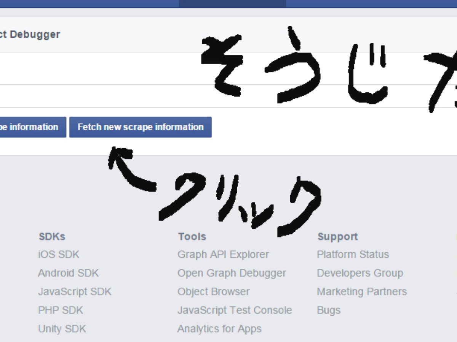
Task: Click the Bugs support link
Action: [x=328, y=310]
